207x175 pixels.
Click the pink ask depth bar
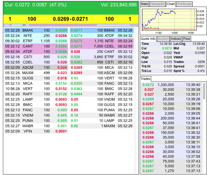point(63,25)
